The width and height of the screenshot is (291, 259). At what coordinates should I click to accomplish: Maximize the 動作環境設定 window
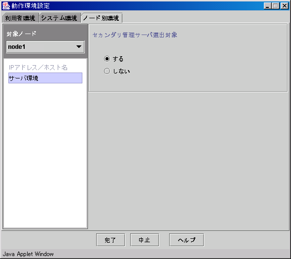(276, 6)
